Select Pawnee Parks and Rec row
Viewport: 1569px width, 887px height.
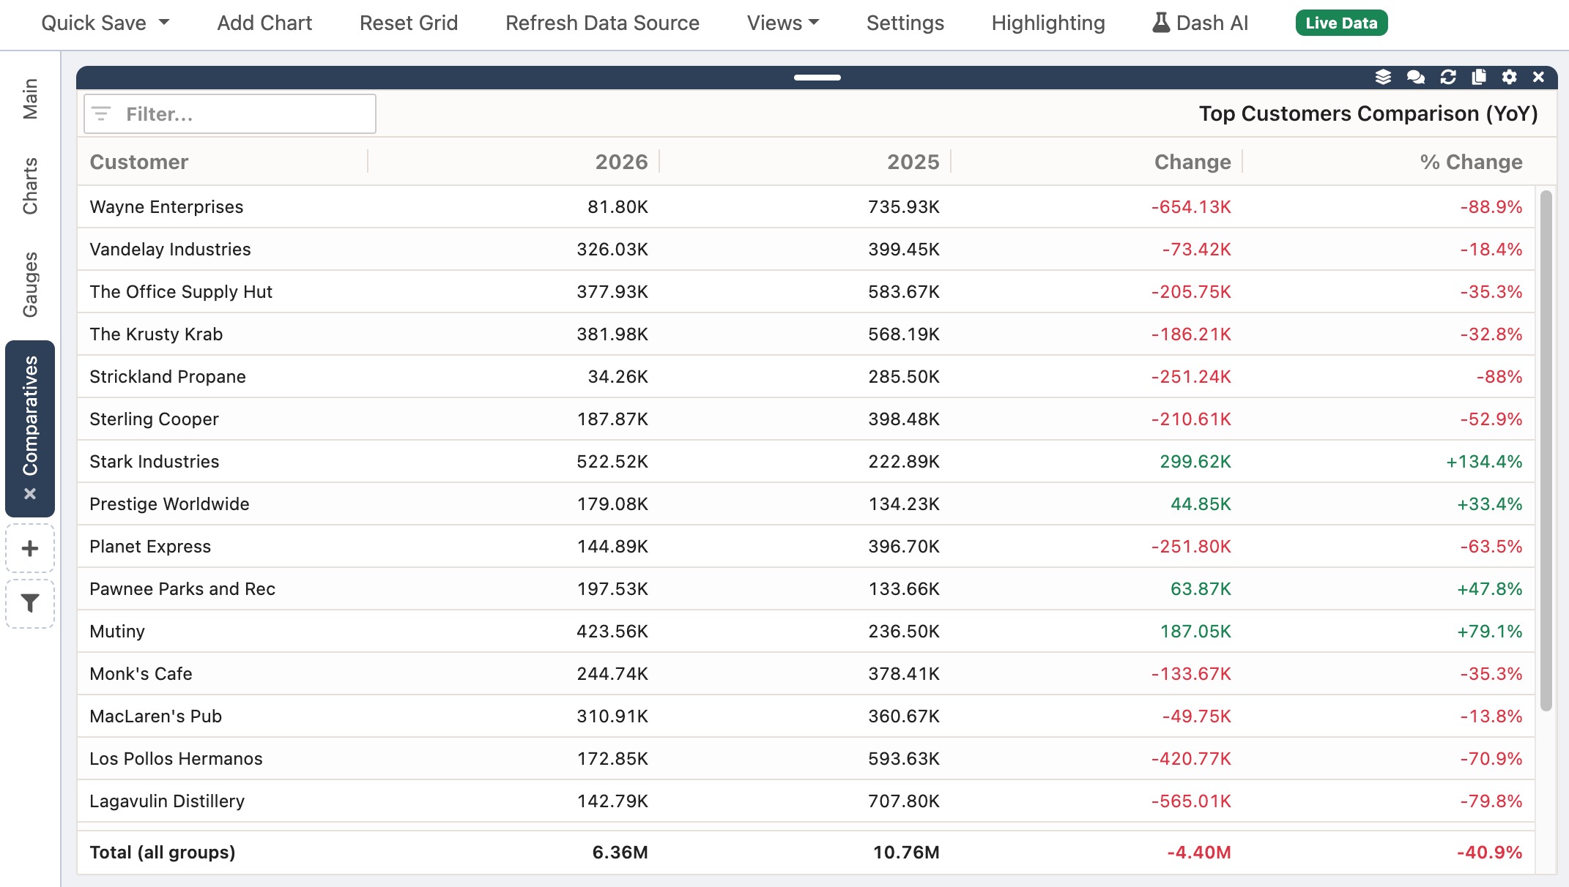(x=806, y=589)
